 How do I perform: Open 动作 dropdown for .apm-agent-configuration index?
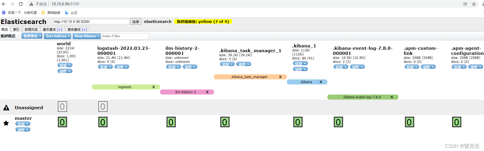[x=476, y=67]
